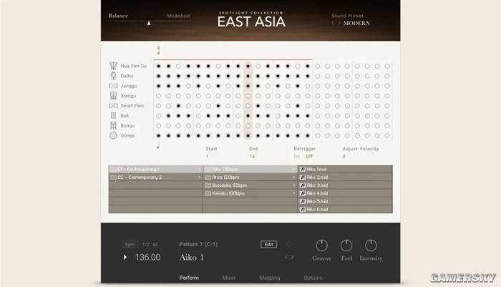Screen dimensions: 501x287
Task: Click the MIDI icon of Aiko 3.mid
Action: coord(303,185)
